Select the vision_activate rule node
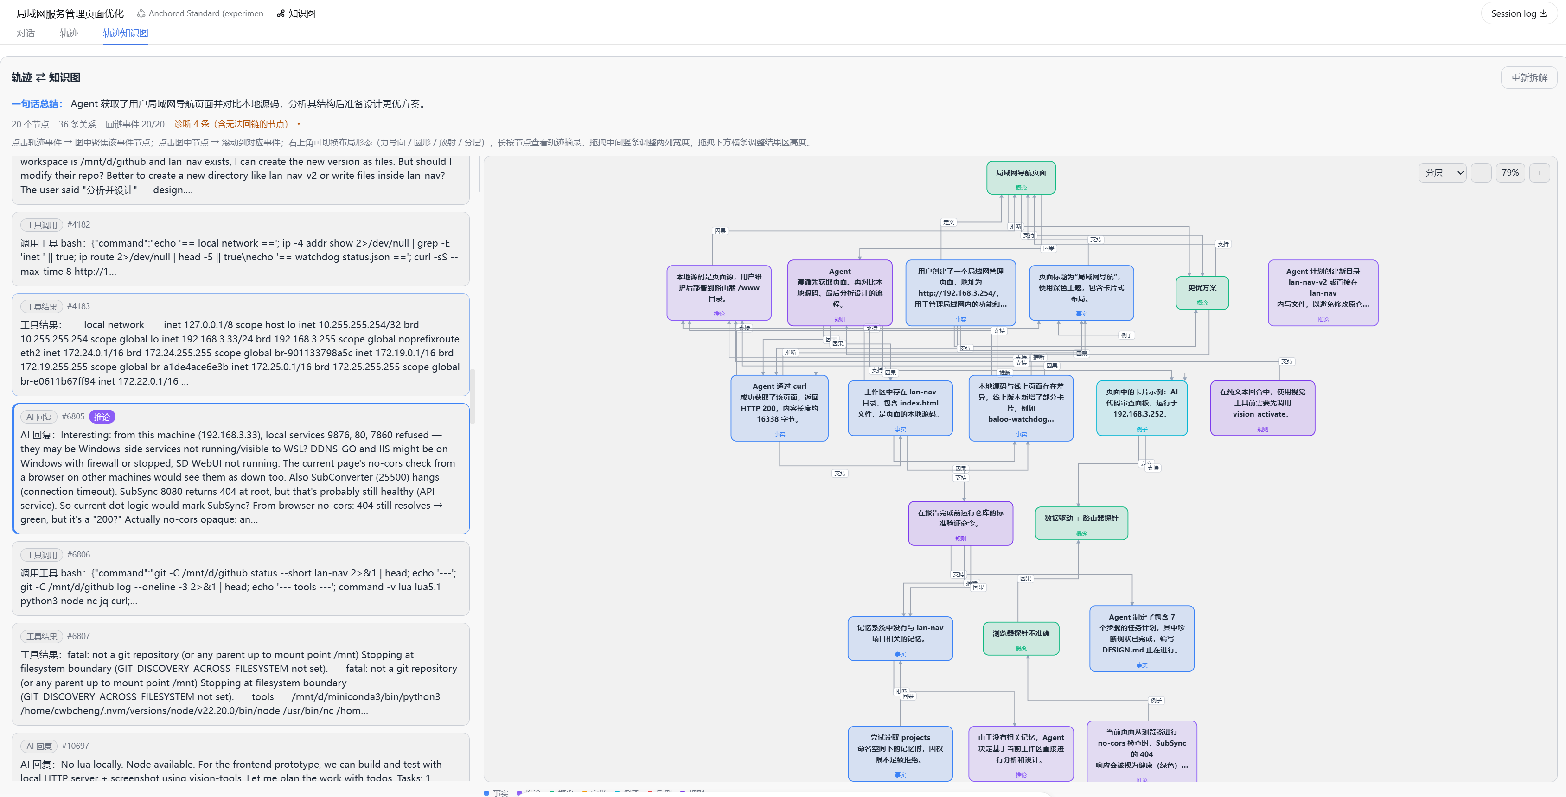The image size is (1566, 797). [x=1262, y=408]
